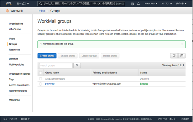Image resolution: width=193 pixels, height=122 pixels.
Task: Click the Groups breadcrumb title
Action: coord(55,11)
